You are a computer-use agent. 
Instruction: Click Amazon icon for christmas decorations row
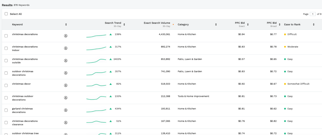click(66, 36)
